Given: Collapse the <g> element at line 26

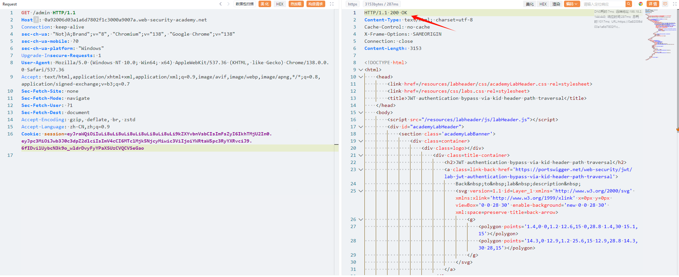Looking at the screenshot, I should (361, 219).
